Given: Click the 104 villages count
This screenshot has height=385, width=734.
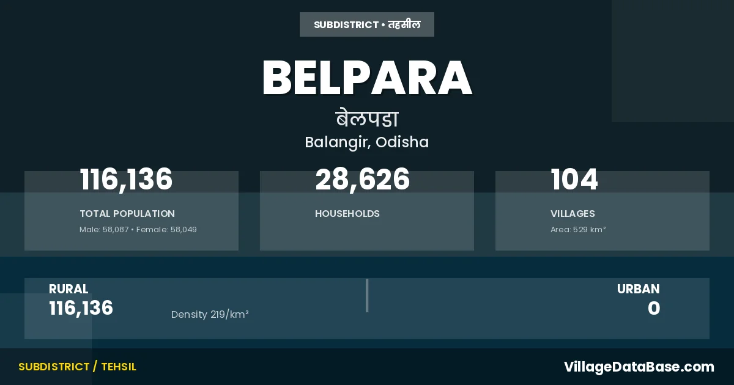Looking at the screenshot, I should (574, 180).
